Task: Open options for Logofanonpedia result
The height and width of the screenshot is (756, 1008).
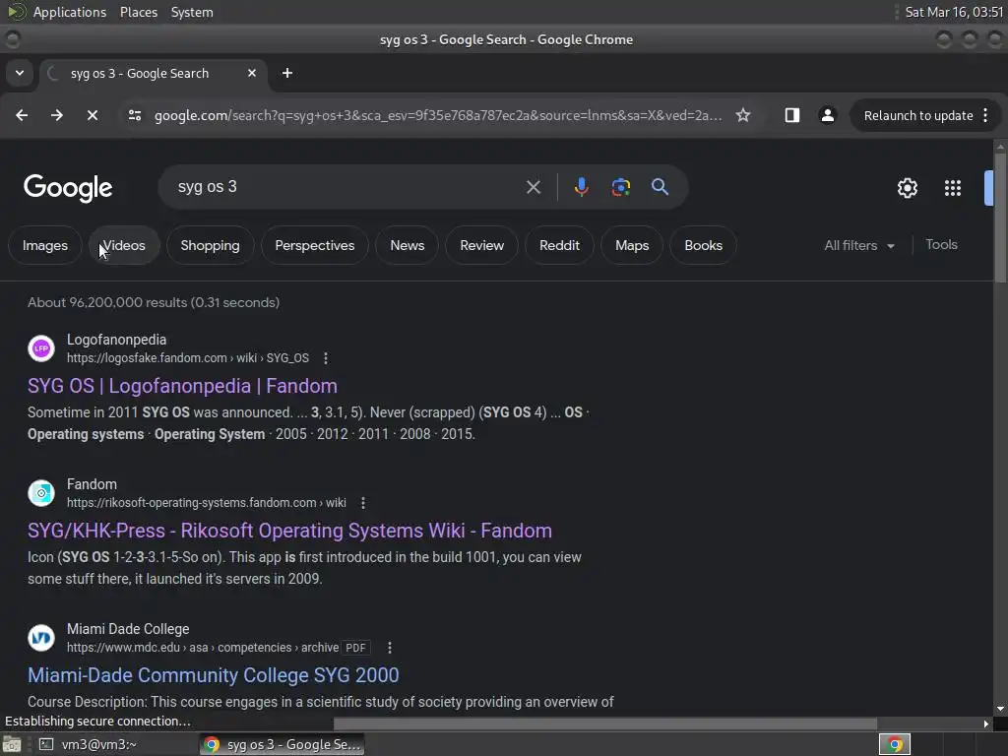Action: click(326, 358)
